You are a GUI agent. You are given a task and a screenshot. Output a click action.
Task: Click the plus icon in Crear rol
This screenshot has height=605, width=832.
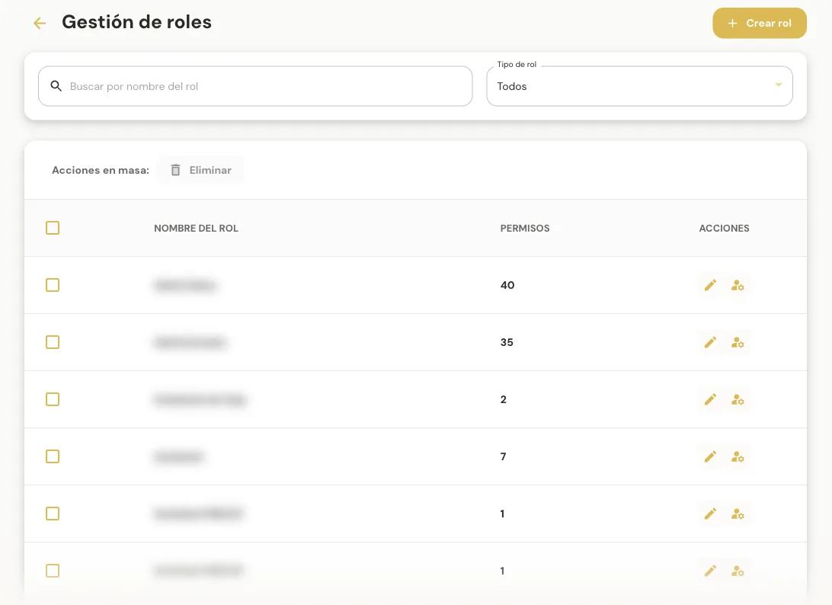pos(732,24)
